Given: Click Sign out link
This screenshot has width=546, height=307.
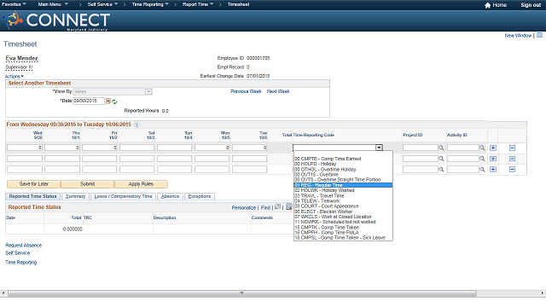Looking at the screenshot, I should [531, 5].
